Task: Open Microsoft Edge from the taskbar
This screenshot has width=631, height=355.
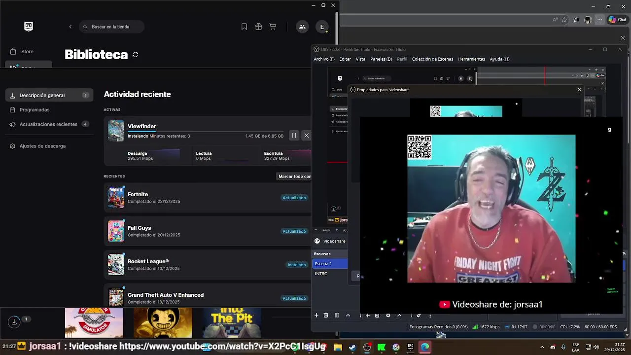Action: point(425,347)
